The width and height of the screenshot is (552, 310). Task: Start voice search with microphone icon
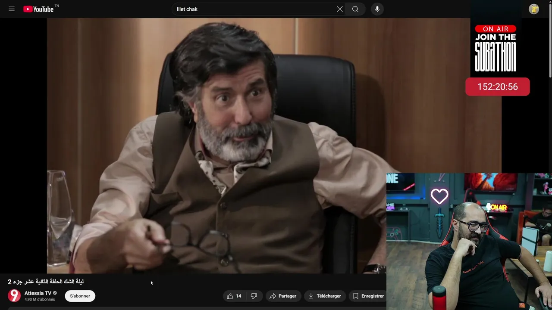click(x=377, y=9)
